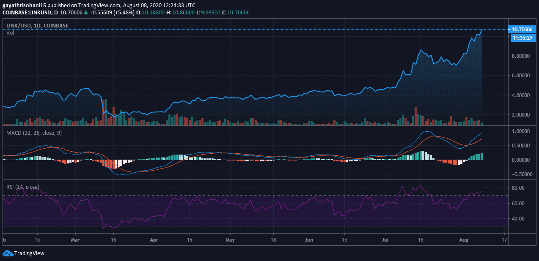Open the TradingView wordmark link
This screenshot has height=261, width=539.
pos(29,253)
